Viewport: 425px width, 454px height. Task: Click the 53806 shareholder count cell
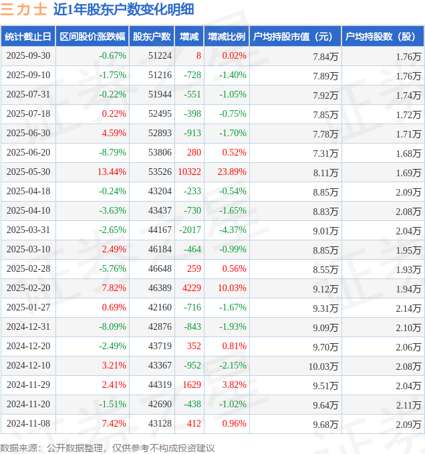click(160, 153)
